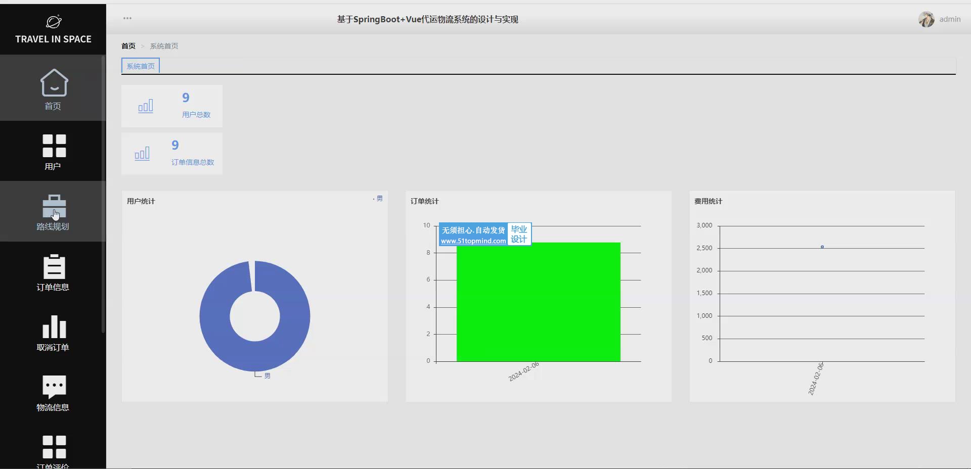Click the admin avatar picture
This screenshot has width=971, height=469.
coord(926,19)
